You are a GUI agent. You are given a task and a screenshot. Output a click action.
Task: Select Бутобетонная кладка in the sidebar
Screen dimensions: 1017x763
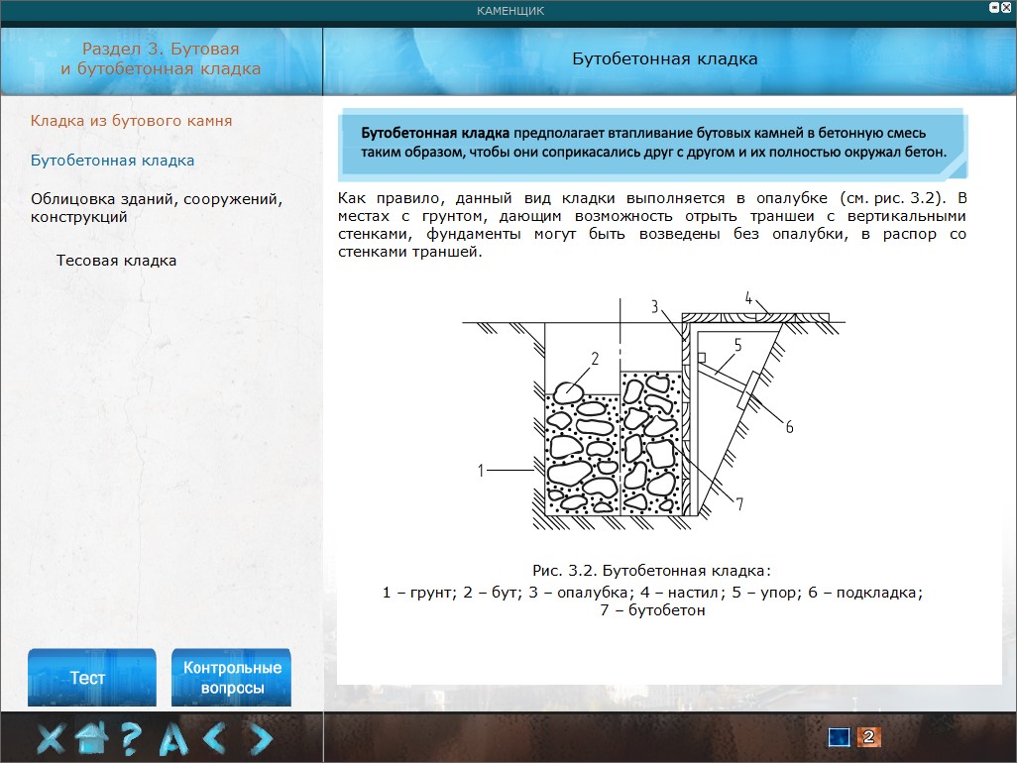112,161
